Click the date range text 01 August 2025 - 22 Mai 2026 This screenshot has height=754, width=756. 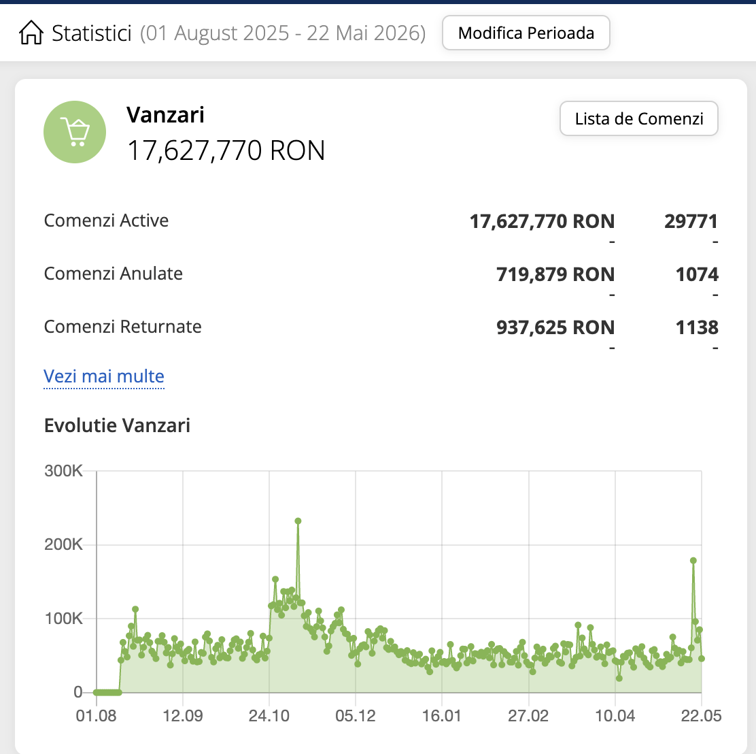pos(283,33)
